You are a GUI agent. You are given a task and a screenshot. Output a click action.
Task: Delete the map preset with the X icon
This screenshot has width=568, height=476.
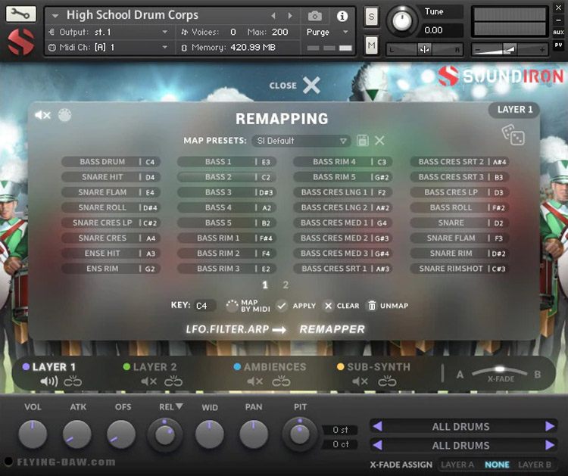click(379, 141)
